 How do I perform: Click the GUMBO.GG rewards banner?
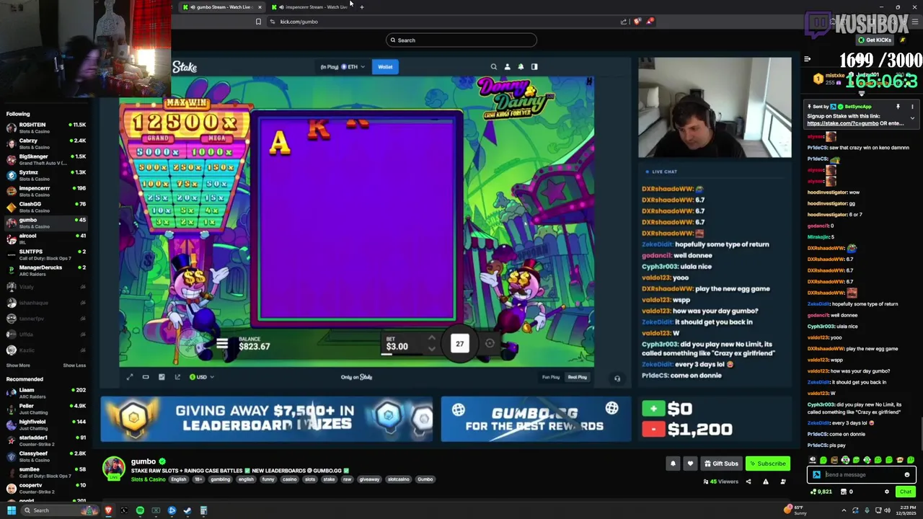point(536,419)
